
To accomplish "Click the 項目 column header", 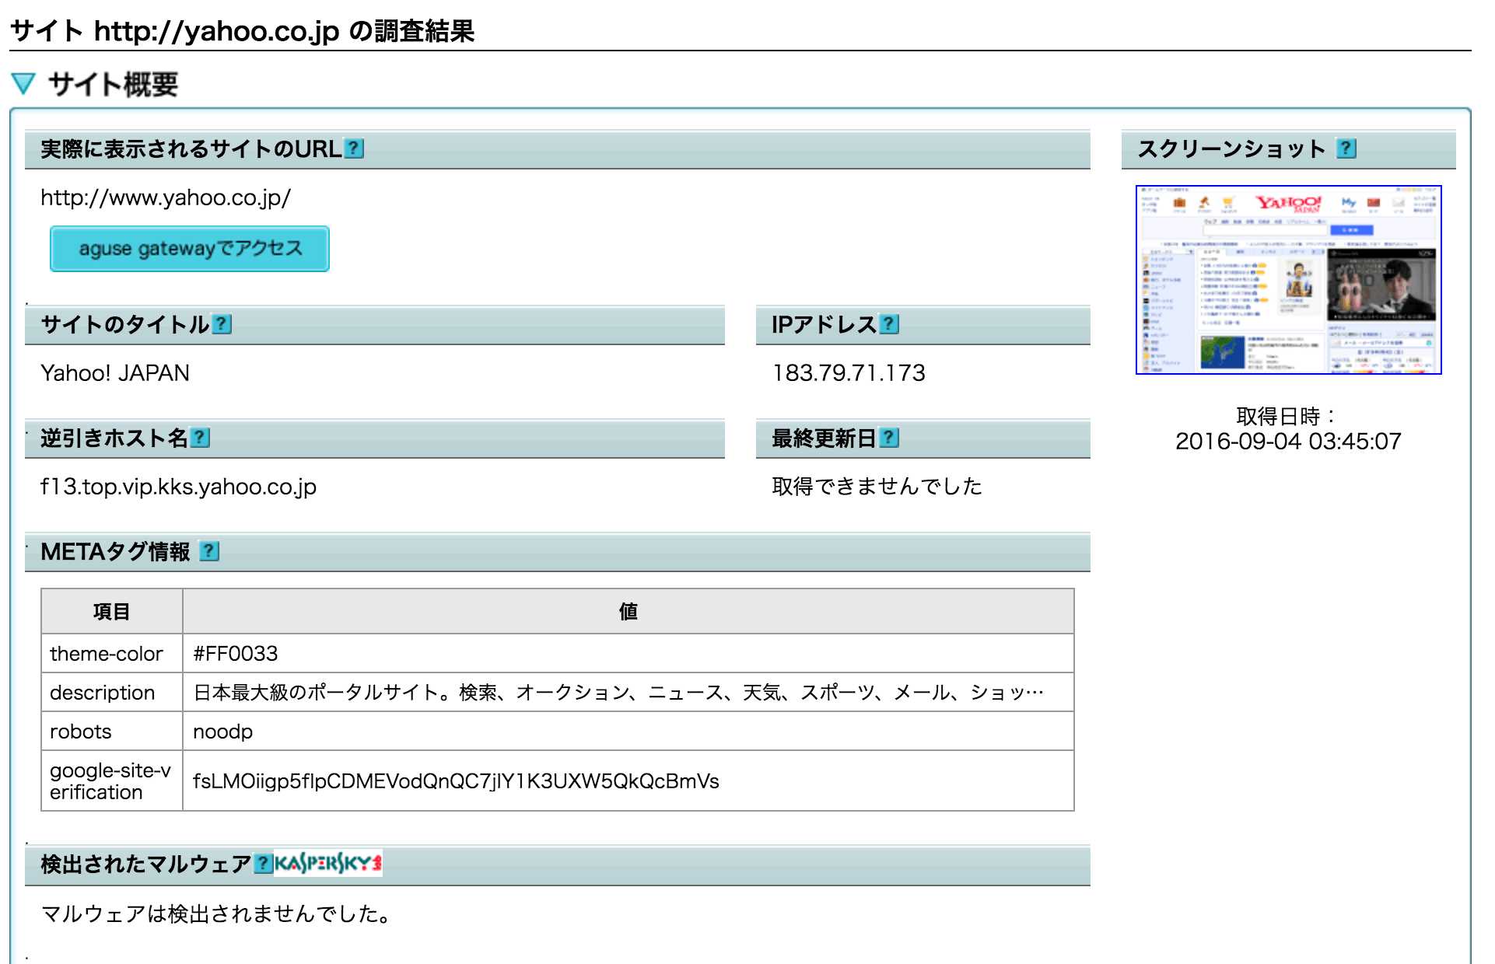I will 111,612.
